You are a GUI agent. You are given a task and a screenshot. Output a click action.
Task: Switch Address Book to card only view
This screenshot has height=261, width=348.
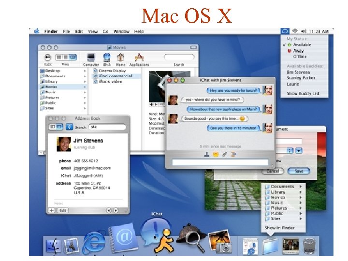point(59,127)
